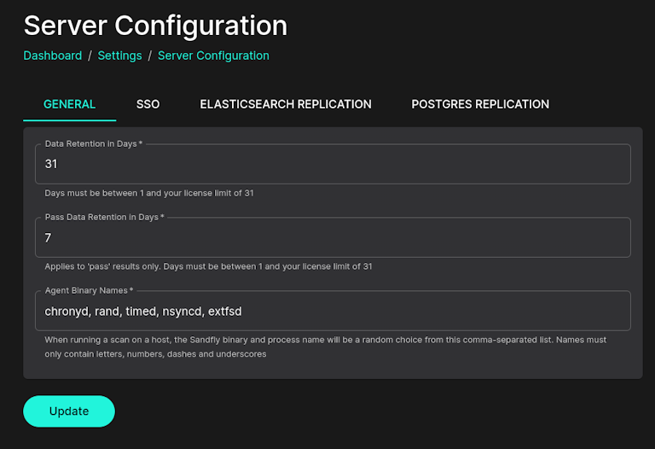Click the "Applies to 'pass' results only" hint

[x=208, y=266]
